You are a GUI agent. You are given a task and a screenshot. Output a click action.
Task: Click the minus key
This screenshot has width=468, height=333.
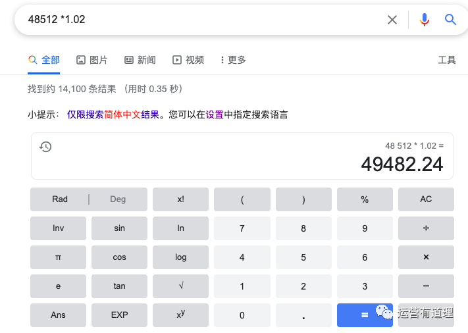tap(426, 286)
